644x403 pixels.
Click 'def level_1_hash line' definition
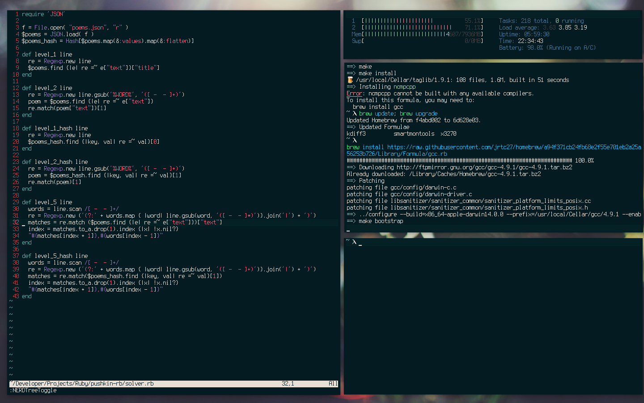pyautogui.click(x=55, y=128)
